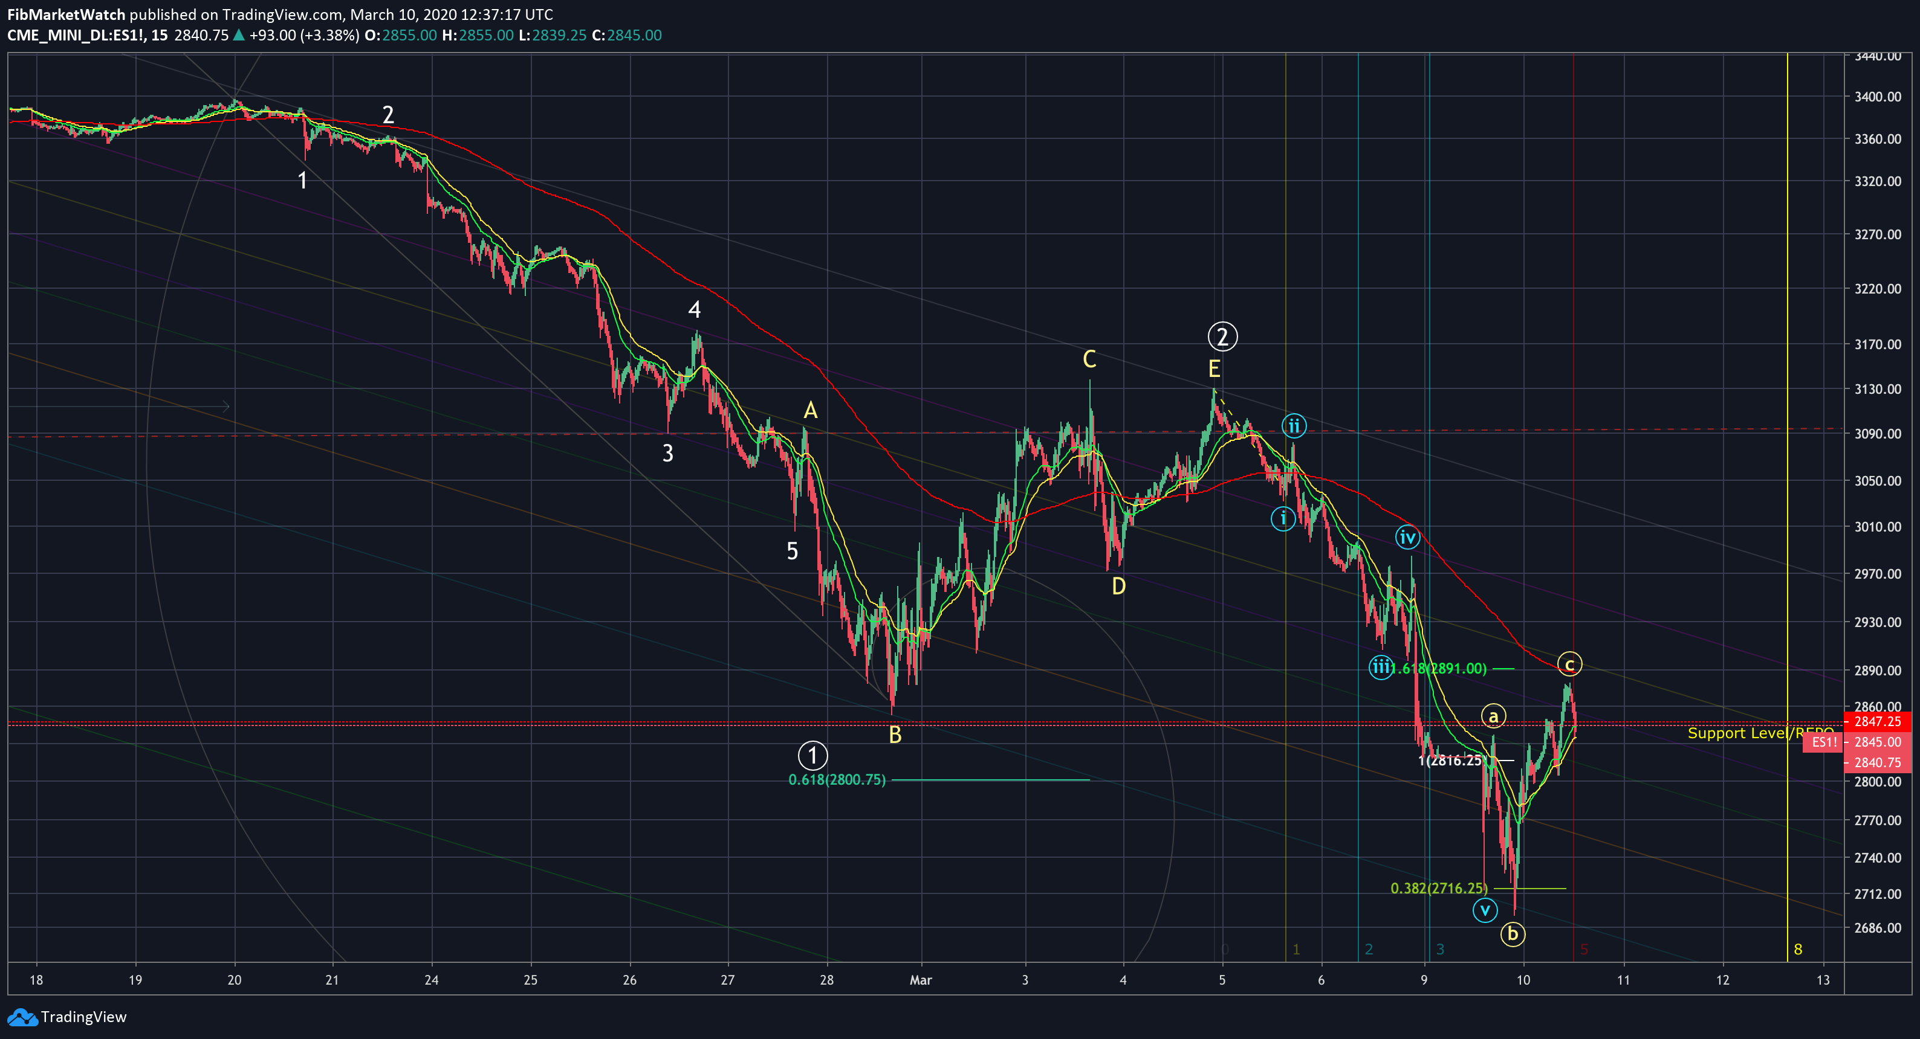The width and height of the screenshot is (1920, 1039).
Task: Click the white wave 5 label
Action: 793,551
